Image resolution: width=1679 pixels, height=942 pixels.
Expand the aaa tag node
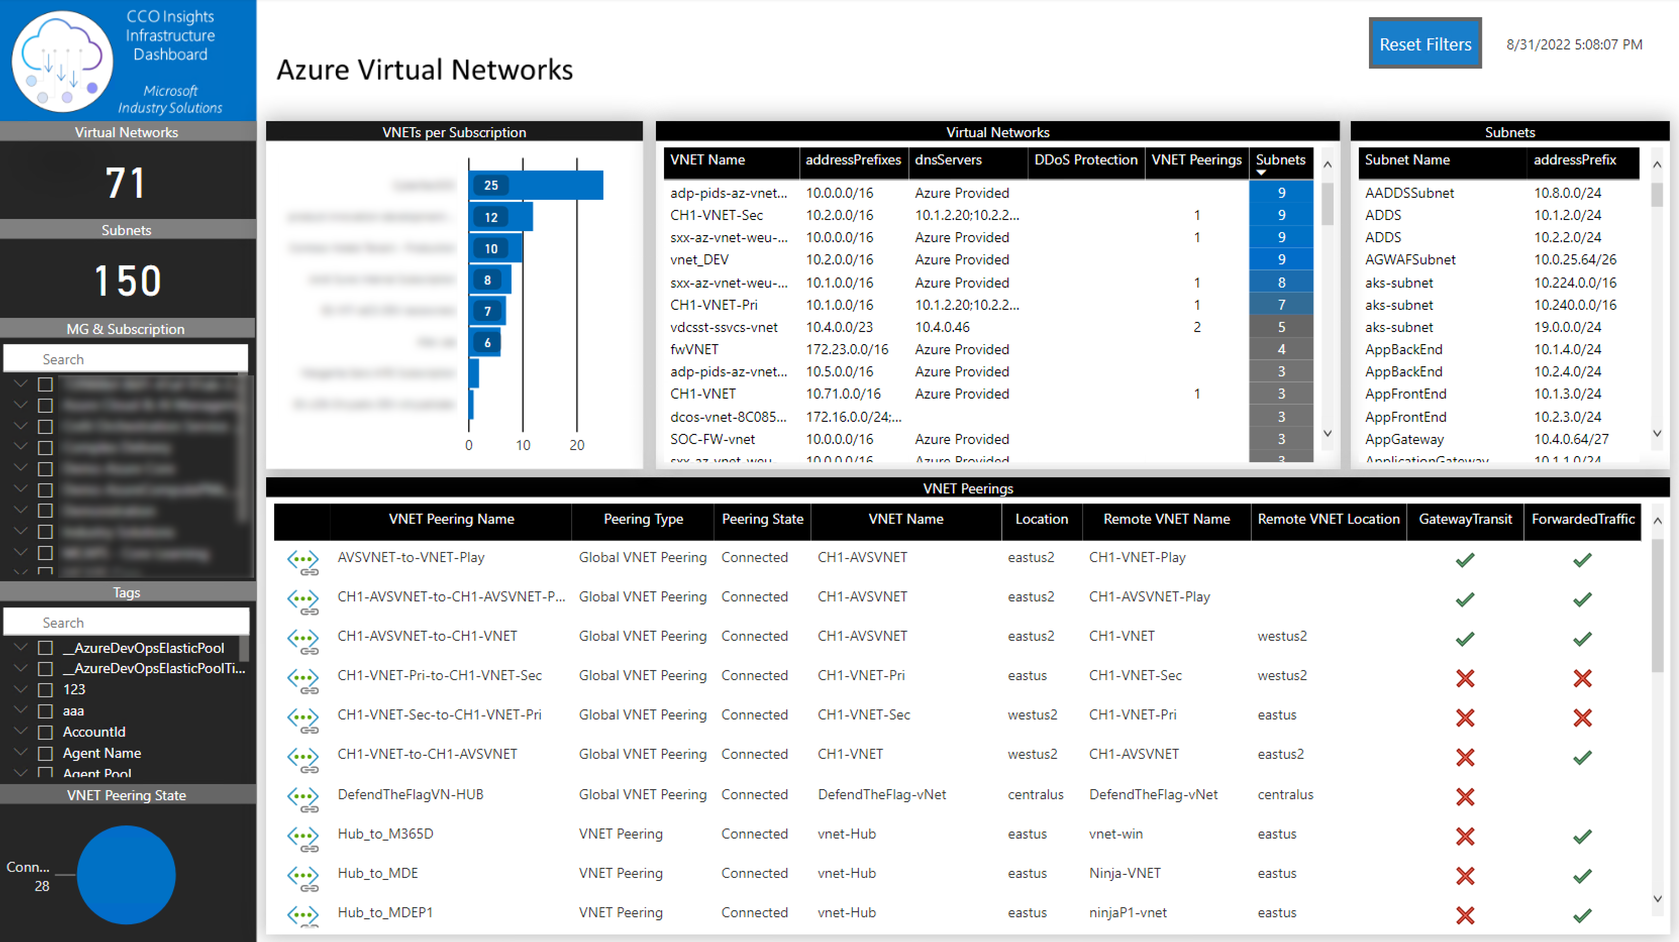coord(21,710)
